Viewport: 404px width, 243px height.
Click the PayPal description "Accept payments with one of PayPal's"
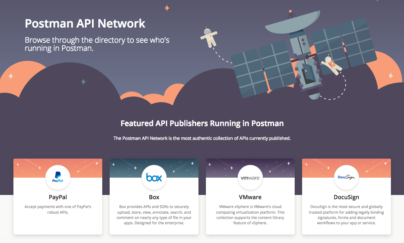58,207
